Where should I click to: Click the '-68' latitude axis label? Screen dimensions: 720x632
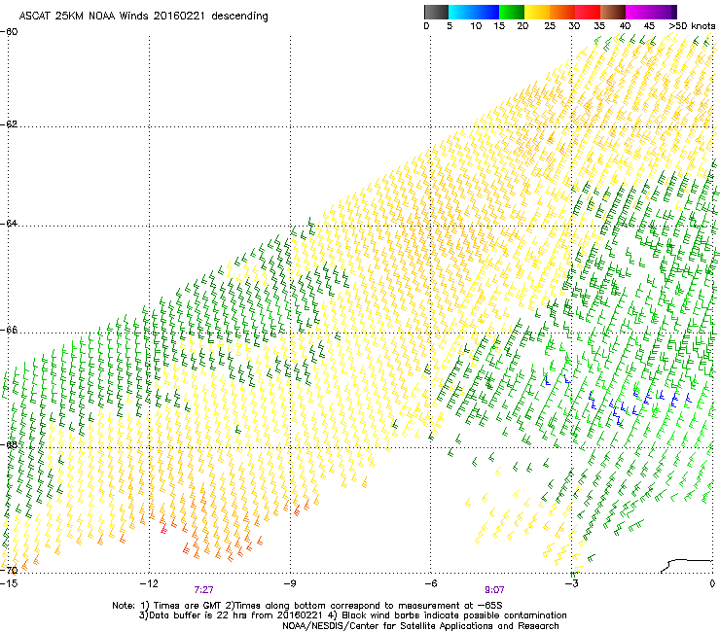click(x=9, y=444)
